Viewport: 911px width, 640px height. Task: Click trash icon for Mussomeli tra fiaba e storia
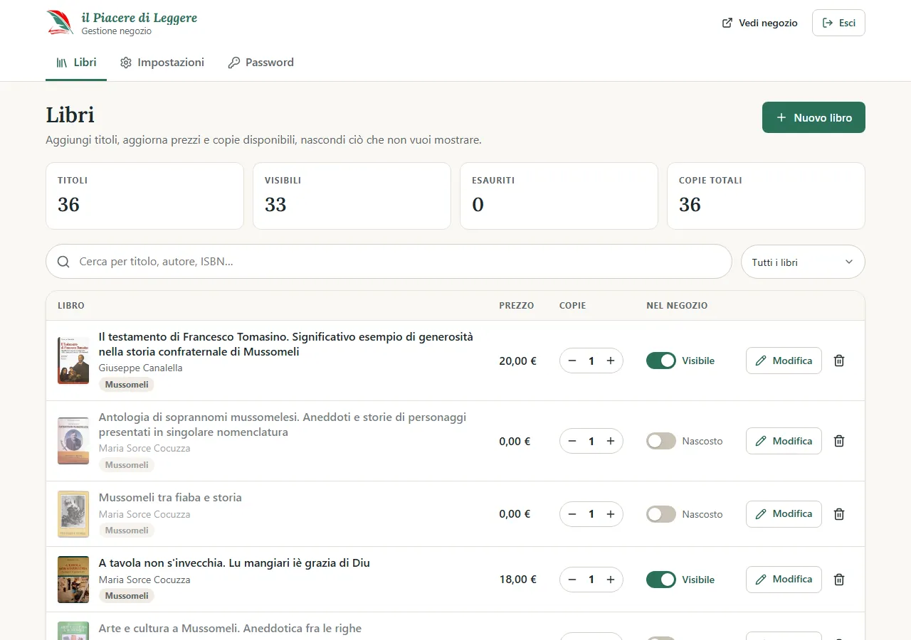point(839,514)
